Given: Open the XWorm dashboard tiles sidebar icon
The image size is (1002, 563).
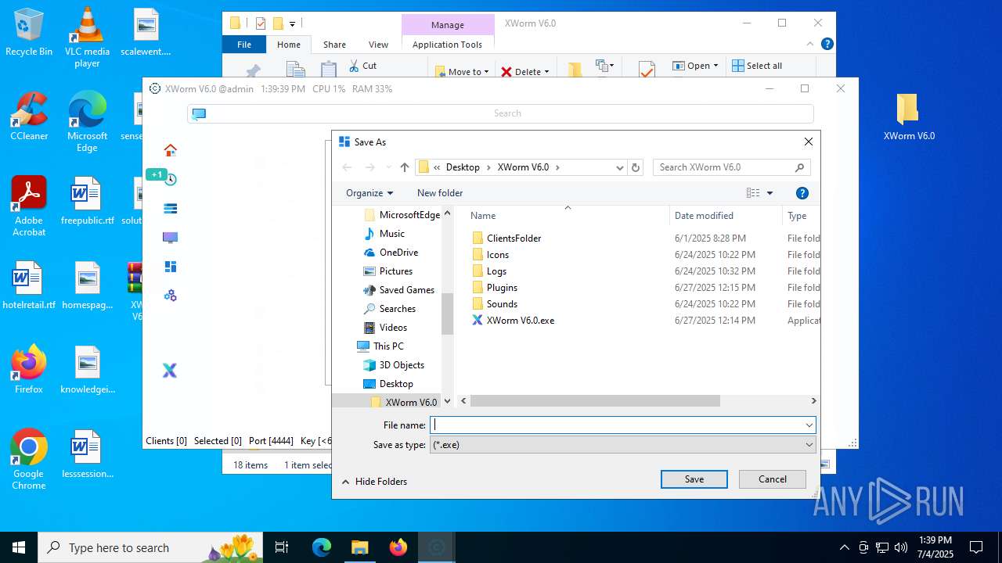Looking at the screenshot, I should [170, 267].
